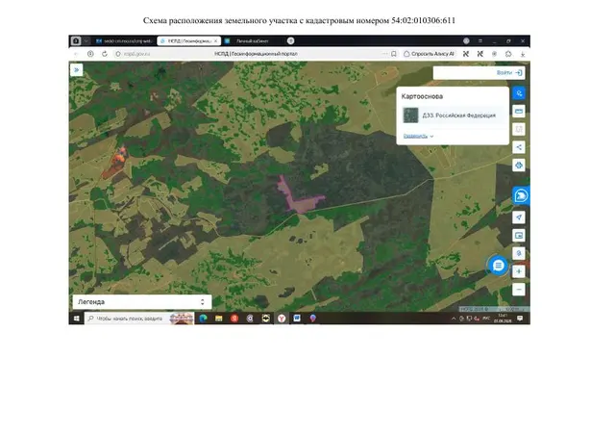Open the browser extensions puzzle icon
615x435 pixels.
(x=508, y=54)
